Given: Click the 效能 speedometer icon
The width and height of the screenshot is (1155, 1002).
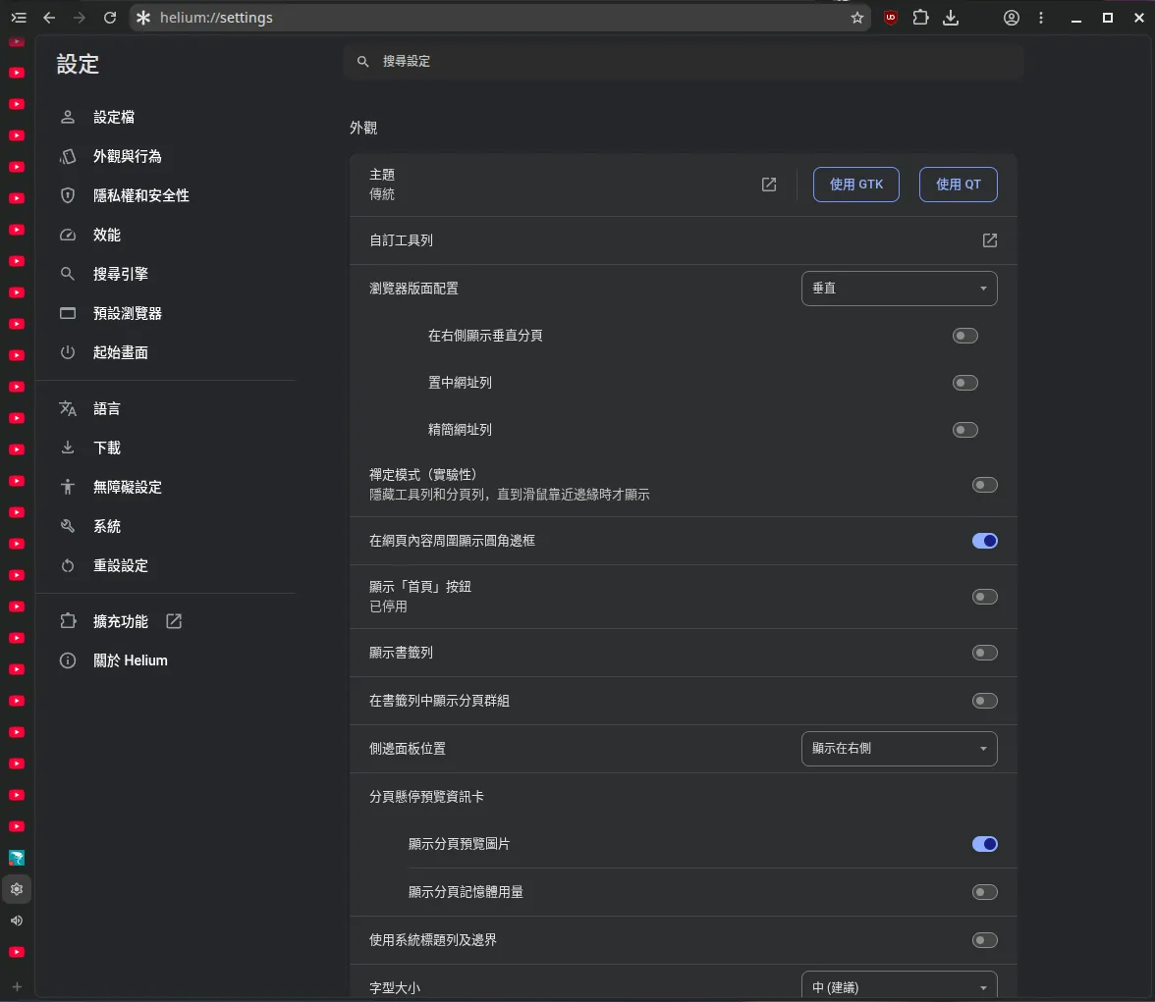Looking at the screenshot, I should coord(68,235).
